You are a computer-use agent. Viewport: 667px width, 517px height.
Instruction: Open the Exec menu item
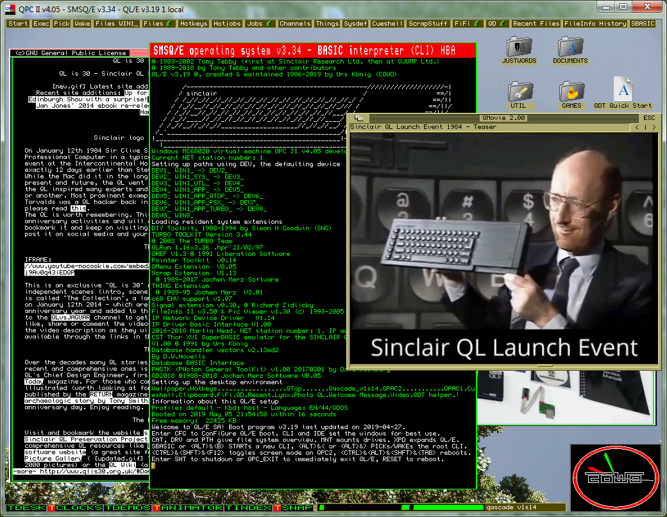41,24
